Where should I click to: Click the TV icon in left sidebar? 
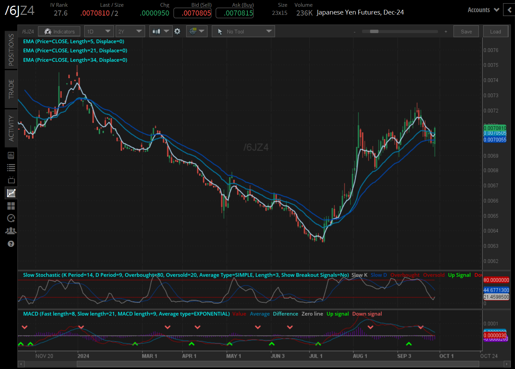click(11, 180)
